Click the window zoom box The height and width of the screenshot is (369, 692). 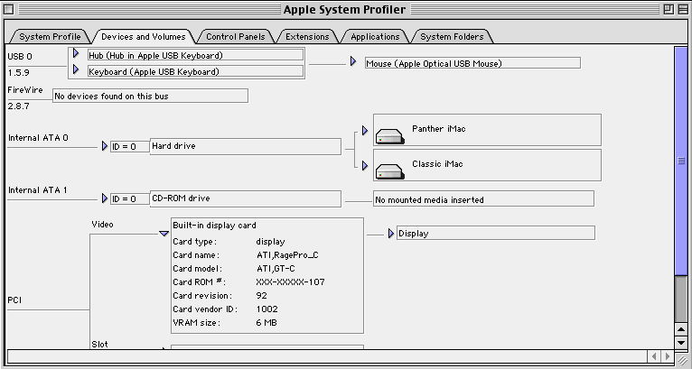coord(669,9)
